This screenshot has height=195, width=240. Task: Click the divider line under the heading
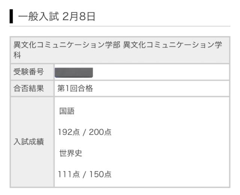click(x=120, y=26)
